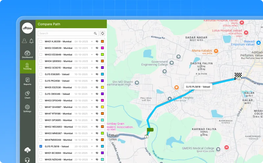
Task: Click the green start flag marker
Action: (150, 130)
